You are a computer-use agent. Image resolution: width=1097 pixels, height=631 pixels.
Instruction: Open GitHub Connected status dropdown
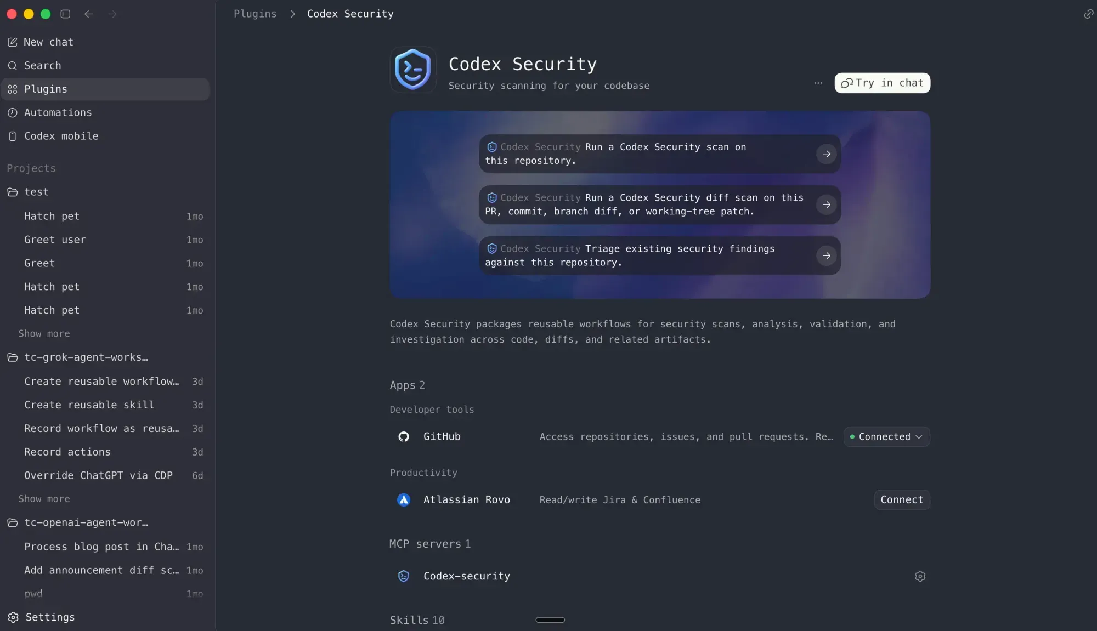(886, 437)
